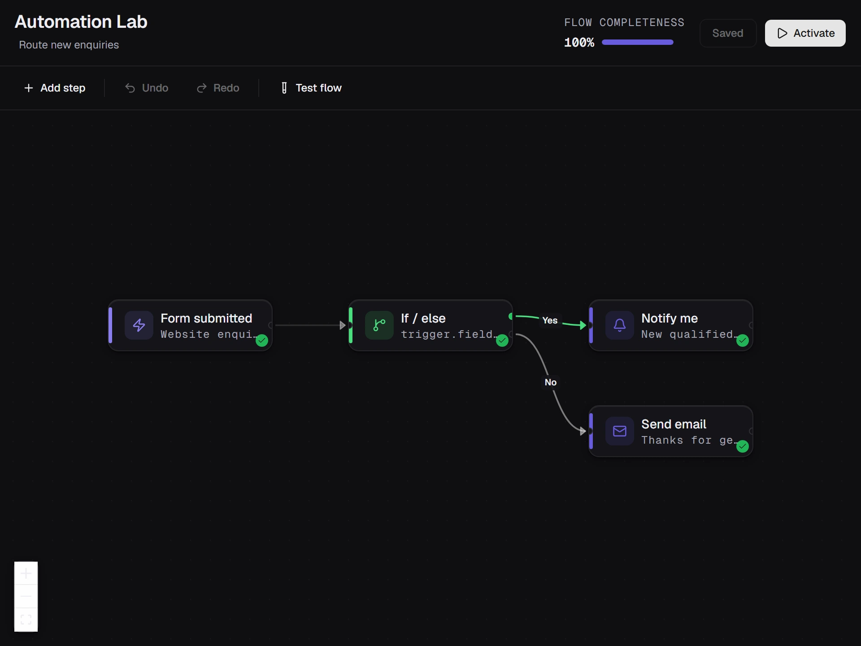Click the green checkmark on If / else node
This screenshot has width=861, height=646.
click(502, 340)
